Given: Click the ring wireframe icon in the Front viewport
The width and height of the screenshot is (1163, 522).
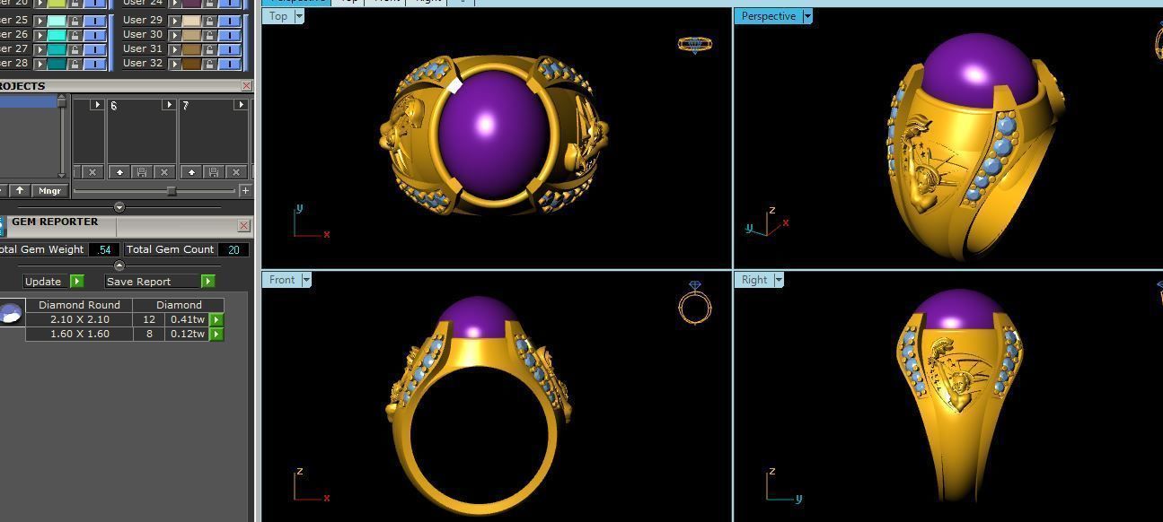Looking at the screenshot, I should (x=695, y=302).
